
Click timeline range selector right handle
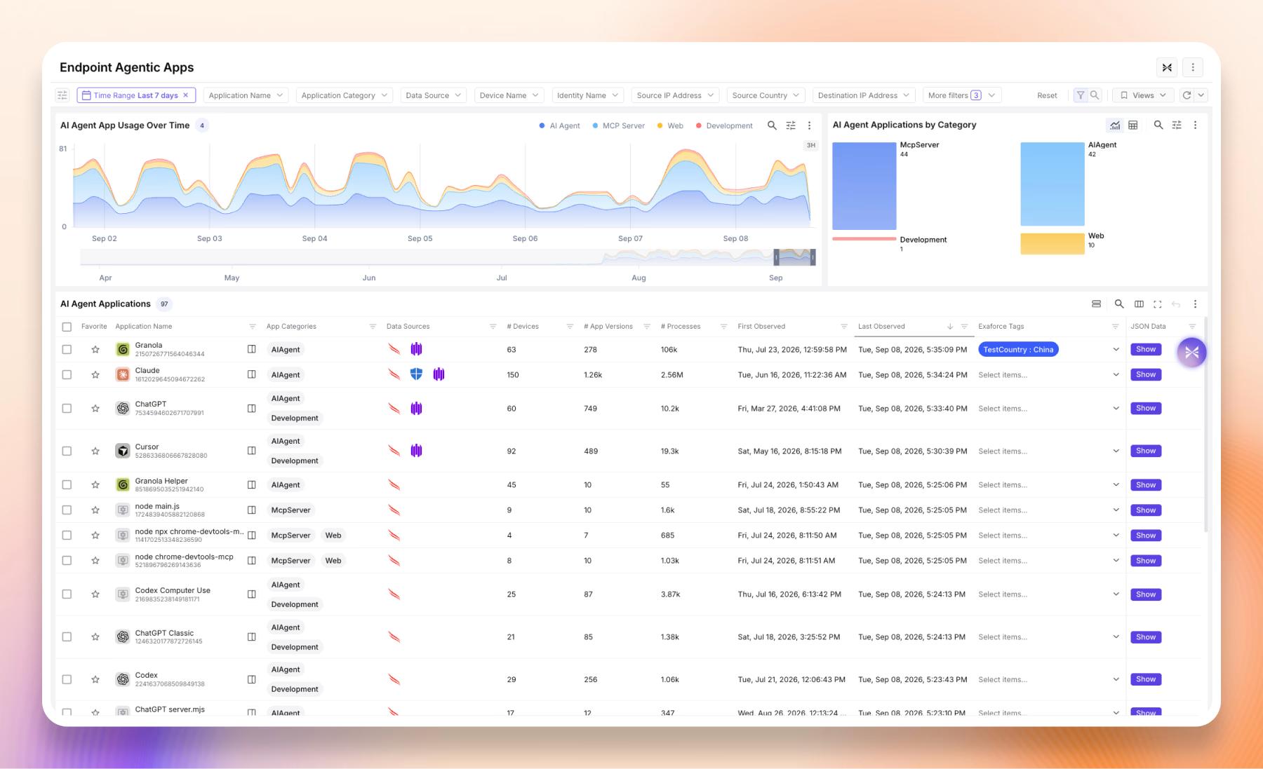tap(813, 258)
